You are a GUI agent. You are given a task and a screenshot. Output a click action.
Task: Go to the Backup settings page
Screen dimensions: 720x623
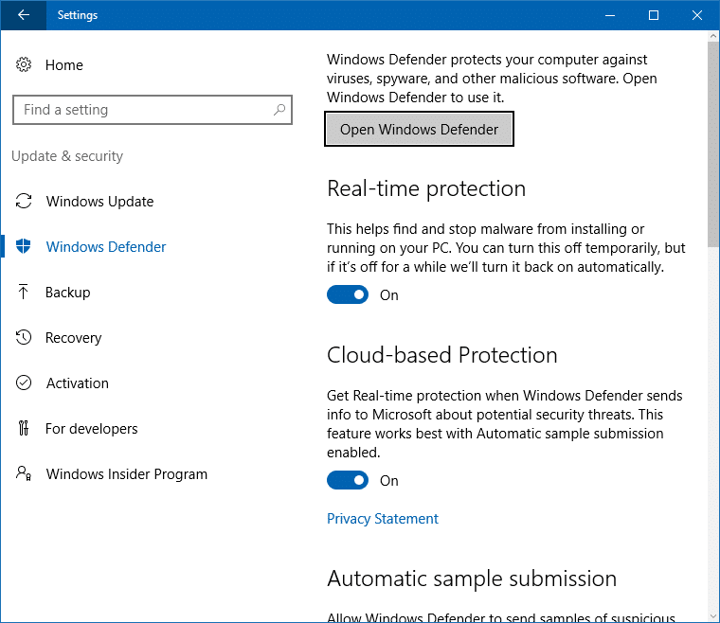click(67, 293)
